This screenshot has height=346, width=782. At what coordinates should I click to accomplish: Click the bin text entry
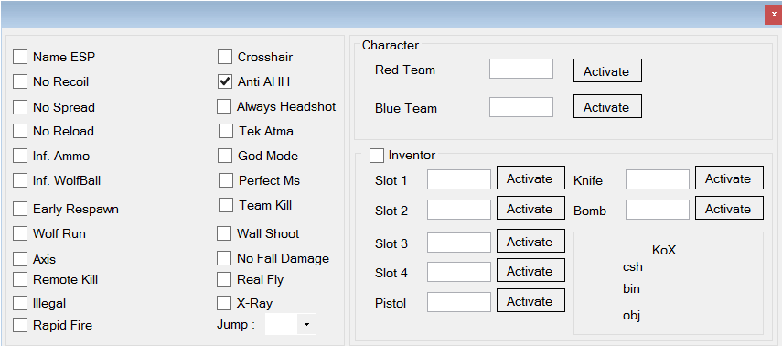631,288
